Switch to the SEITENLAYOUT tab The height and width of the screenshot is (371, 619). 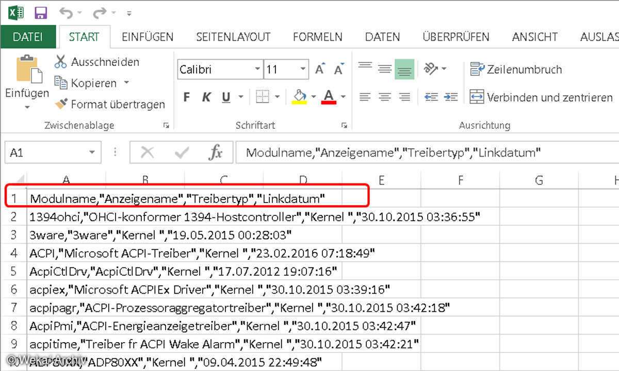pos(233,37)
